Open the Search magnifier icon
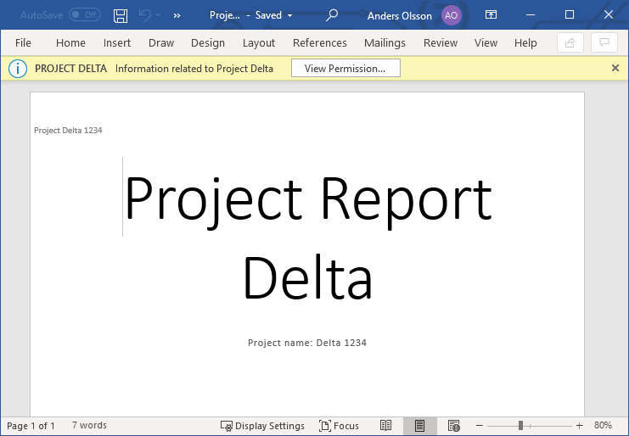Viewport: 629px width, 436px height. click(x=332, y=15)
